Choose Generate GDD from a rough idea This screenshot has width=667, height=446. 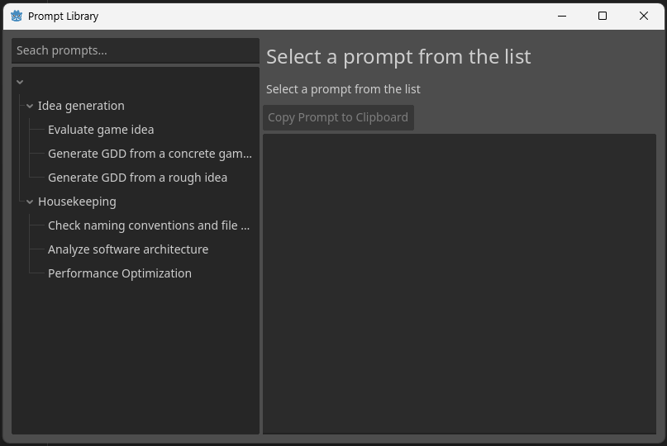(x=137, y=178)
